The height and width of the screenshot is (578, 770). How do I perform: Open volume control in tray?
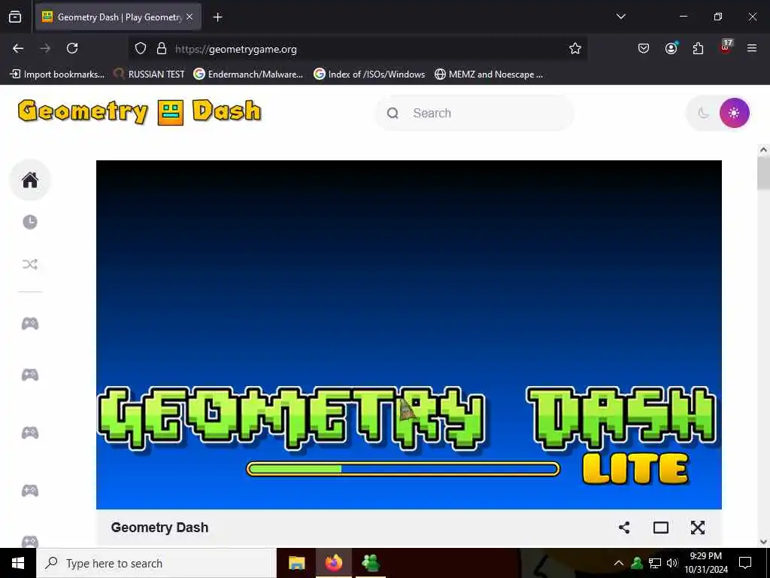click(x=672, y=563)
